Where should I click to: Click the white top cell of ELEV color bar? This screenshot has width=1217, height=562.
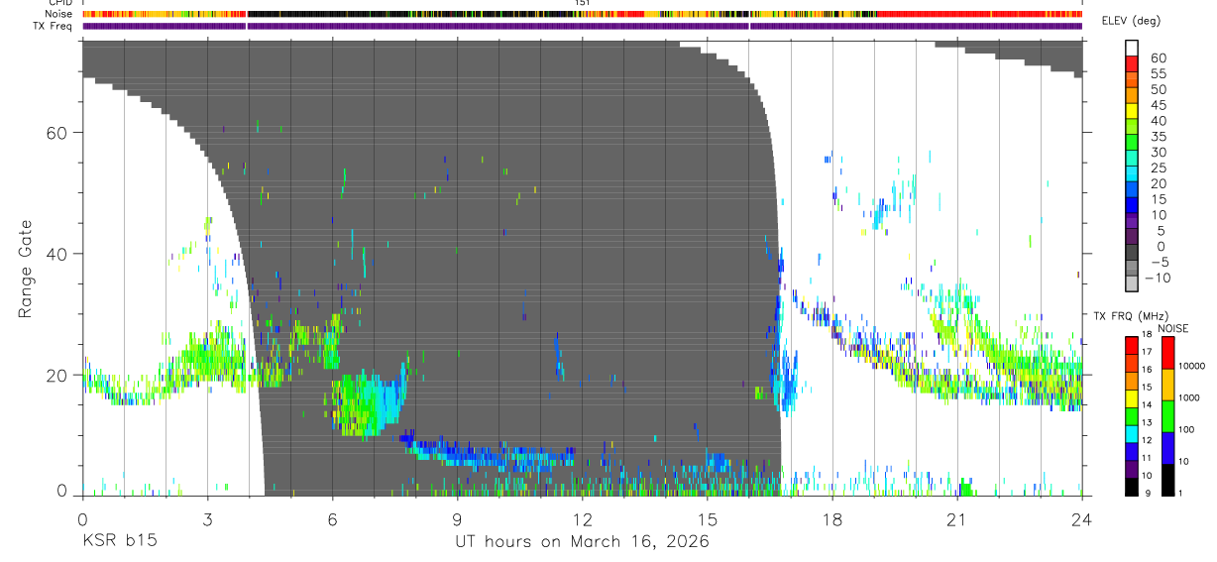[1133, 46]
